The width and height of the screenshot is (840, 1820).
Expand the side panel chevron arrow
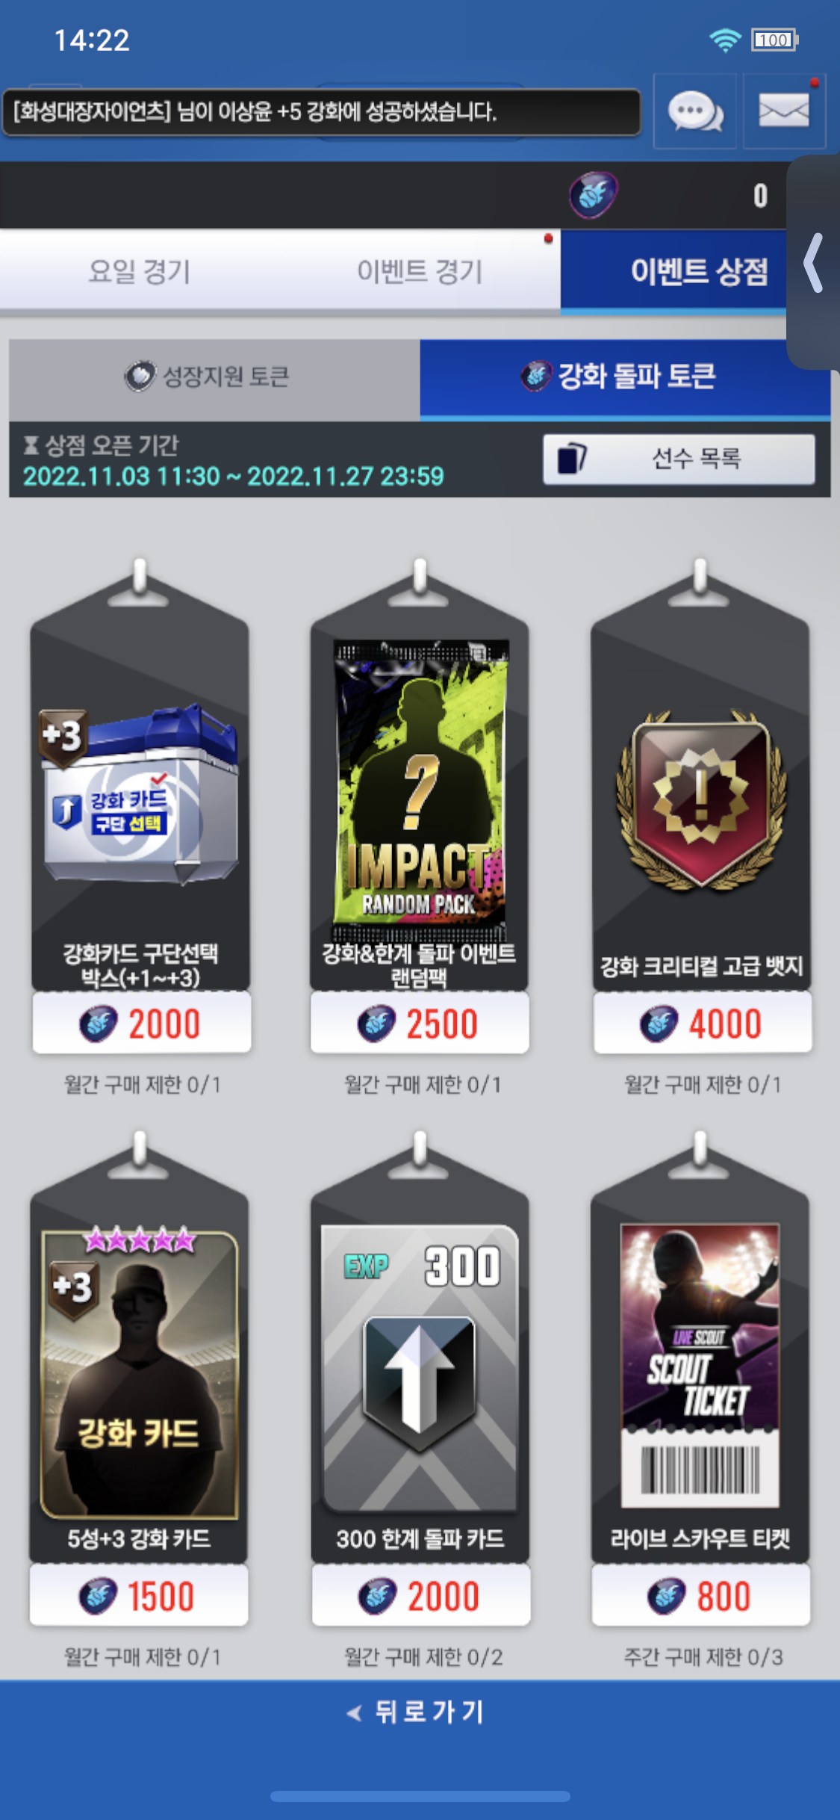coord(814,263)
